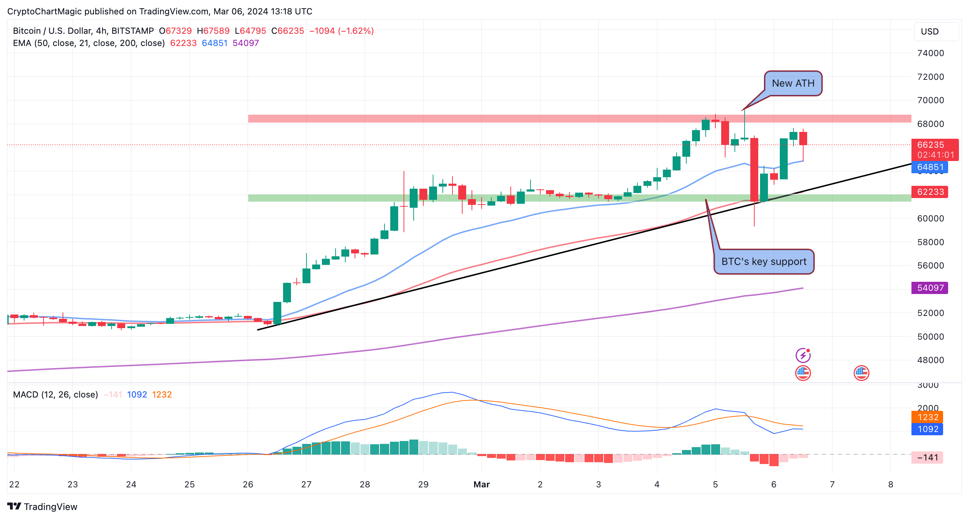The width and height of the screenshot is (969, 519).
Task: Click the US flag event icon near date 7
Action: pyautogui.click(x=861, y=373)
